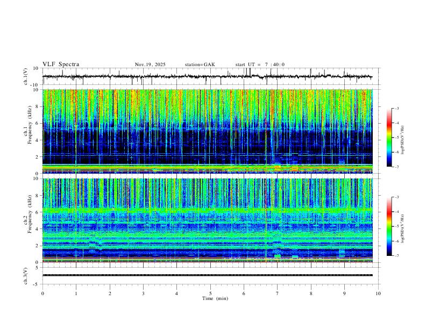426x329 pixels.
Task: Click the "6" kHz tick on ch.1 frequency axis
Action: tap(38, 123)
